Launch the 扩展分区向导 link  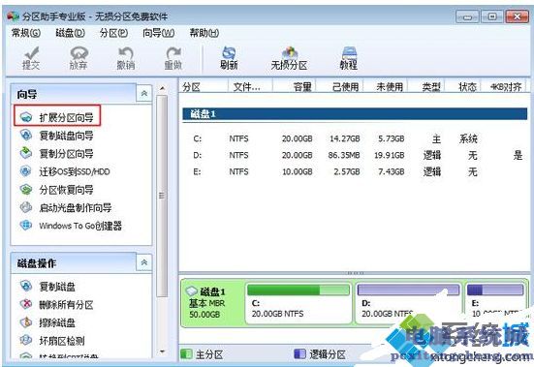pyautogui.click(x=67, y=118)
